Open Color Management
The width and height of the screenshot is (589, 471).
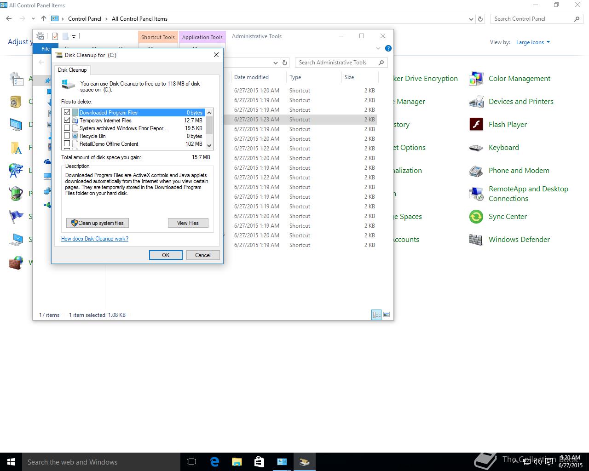click(510, 79)
